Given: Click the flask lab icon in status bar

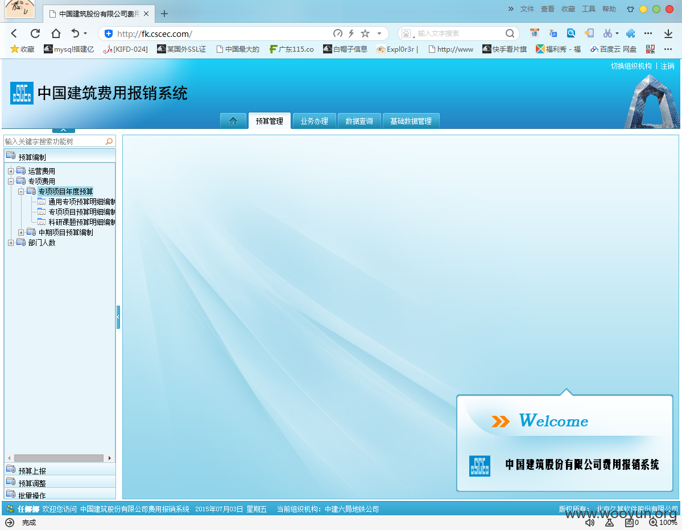Looking at the screenshot, I should click(x=610, y=523).
